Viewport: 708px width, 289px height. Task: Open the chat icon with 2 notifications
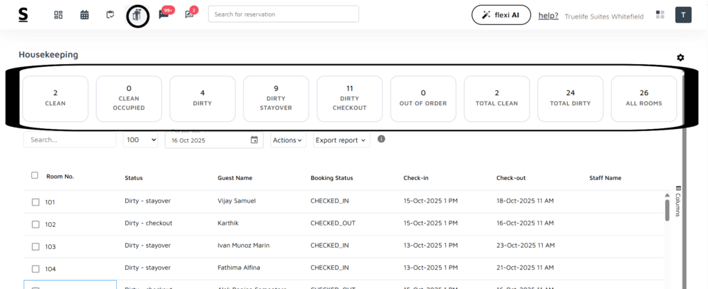click(x=189, y=14)
